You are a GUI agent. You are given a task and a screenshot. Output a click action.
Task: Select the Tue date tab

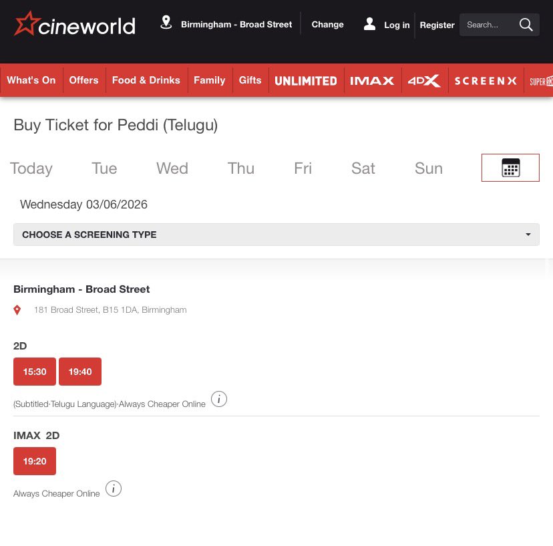pyautogui.click(x=104, y=168)
